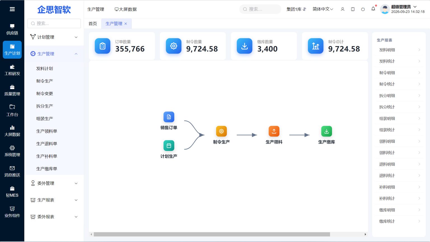The height and width of the screenshot is (242, 430).
Task: Click the 订单数量 clipboard card icon
Action: coord(102,46)
